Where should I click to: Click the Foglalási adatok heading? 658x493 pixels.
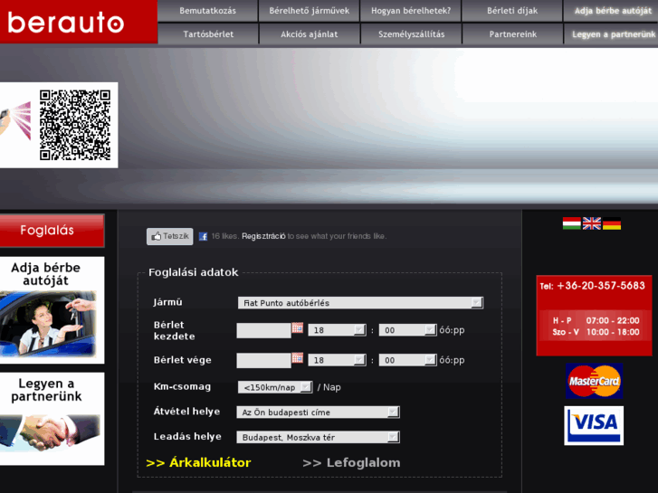click(x=194, y=272)
